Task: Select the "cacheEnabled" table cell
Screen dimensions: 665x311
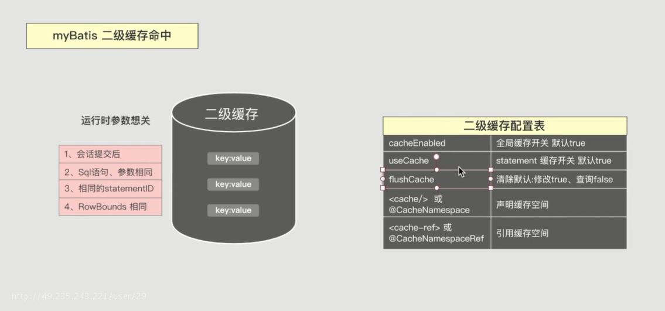Action: [x=437, y=143]
